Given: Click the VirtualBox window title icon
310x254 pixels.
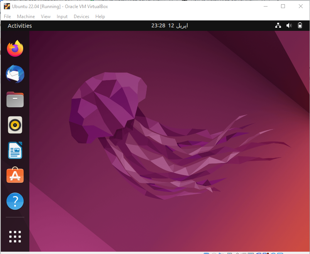Looking at the screenshot, I should click(x=7, y=6).
